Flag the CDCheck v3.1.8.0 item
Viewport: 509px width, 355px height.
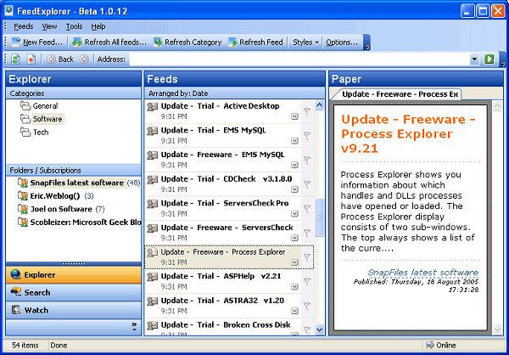pyautogui.click(x=307, y=184)
